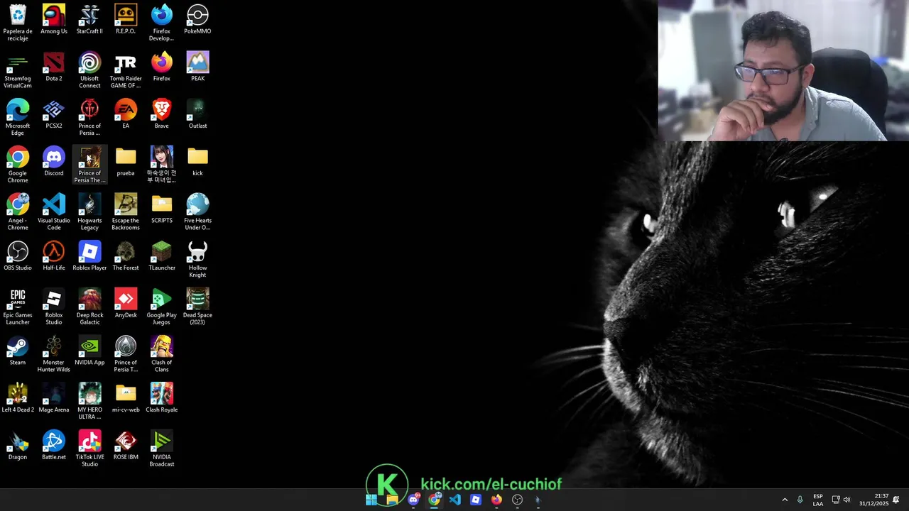Open File Explorer from the taskbar
Viewport: 909px width, 511px height.
click(392, 500)
